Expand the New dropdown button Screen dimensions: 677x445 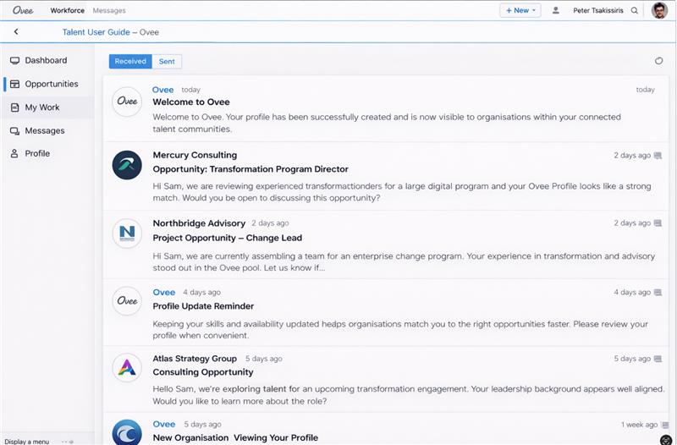click(520, 11)
